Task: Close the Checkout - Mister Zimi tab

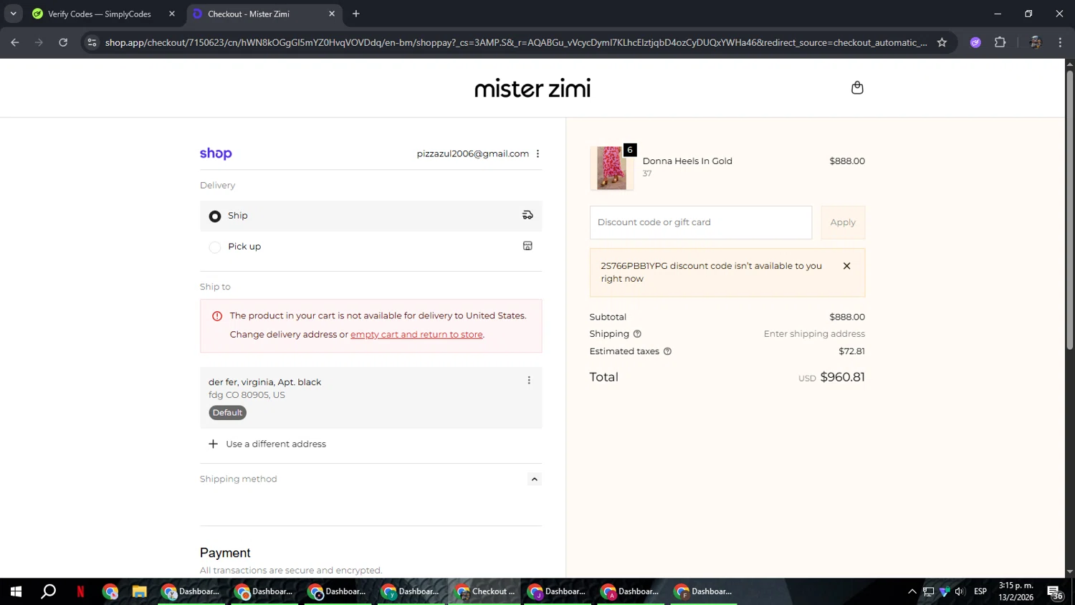Action: (332, 14)
